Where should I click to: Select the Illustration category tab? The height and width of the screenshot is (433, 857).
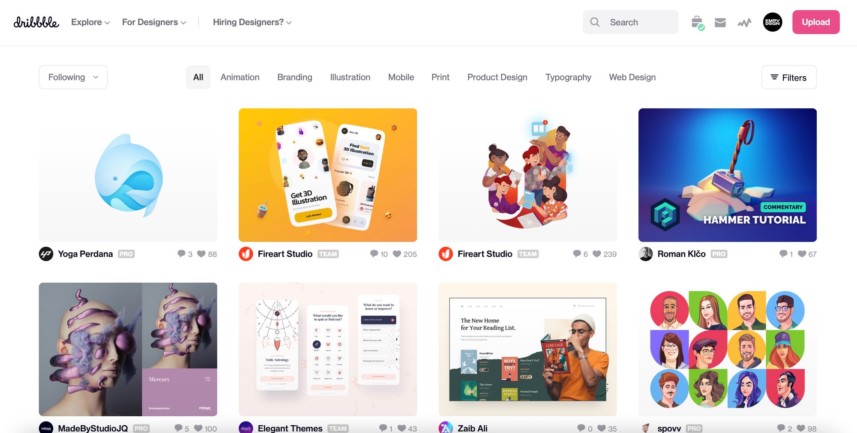(350, 77)
